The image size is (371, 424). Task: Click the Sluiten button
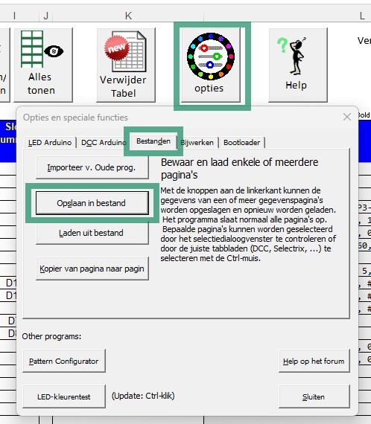[x=314, y=396]
